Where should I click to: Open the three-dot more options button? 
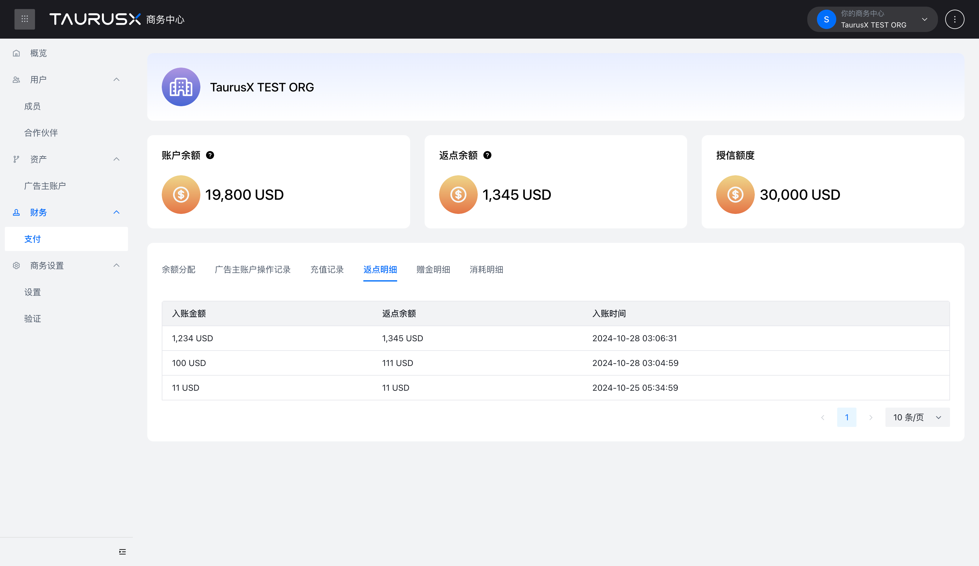tap(955, 19)
